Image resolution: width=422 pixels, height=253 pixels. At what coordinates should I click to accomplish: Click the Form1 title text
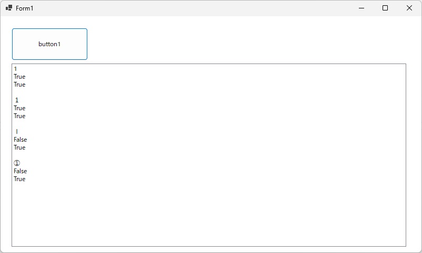pos(25,8)
